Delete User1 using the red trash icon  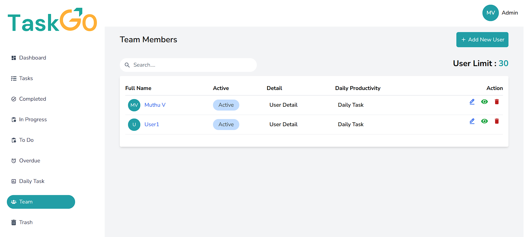click(496, 121)
